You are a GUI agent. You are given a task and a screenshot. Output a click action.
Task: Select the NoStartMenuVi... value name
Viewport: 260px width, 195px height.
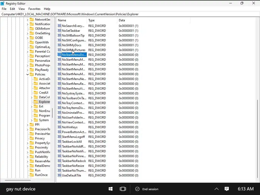[73, 88]
